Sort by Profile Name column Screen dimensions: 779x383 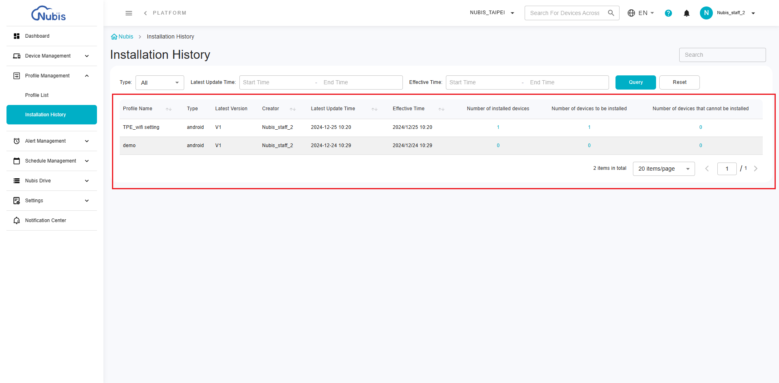[169, 109]
